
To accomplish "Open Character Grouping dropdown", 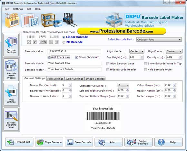I will tap(123, 85).
